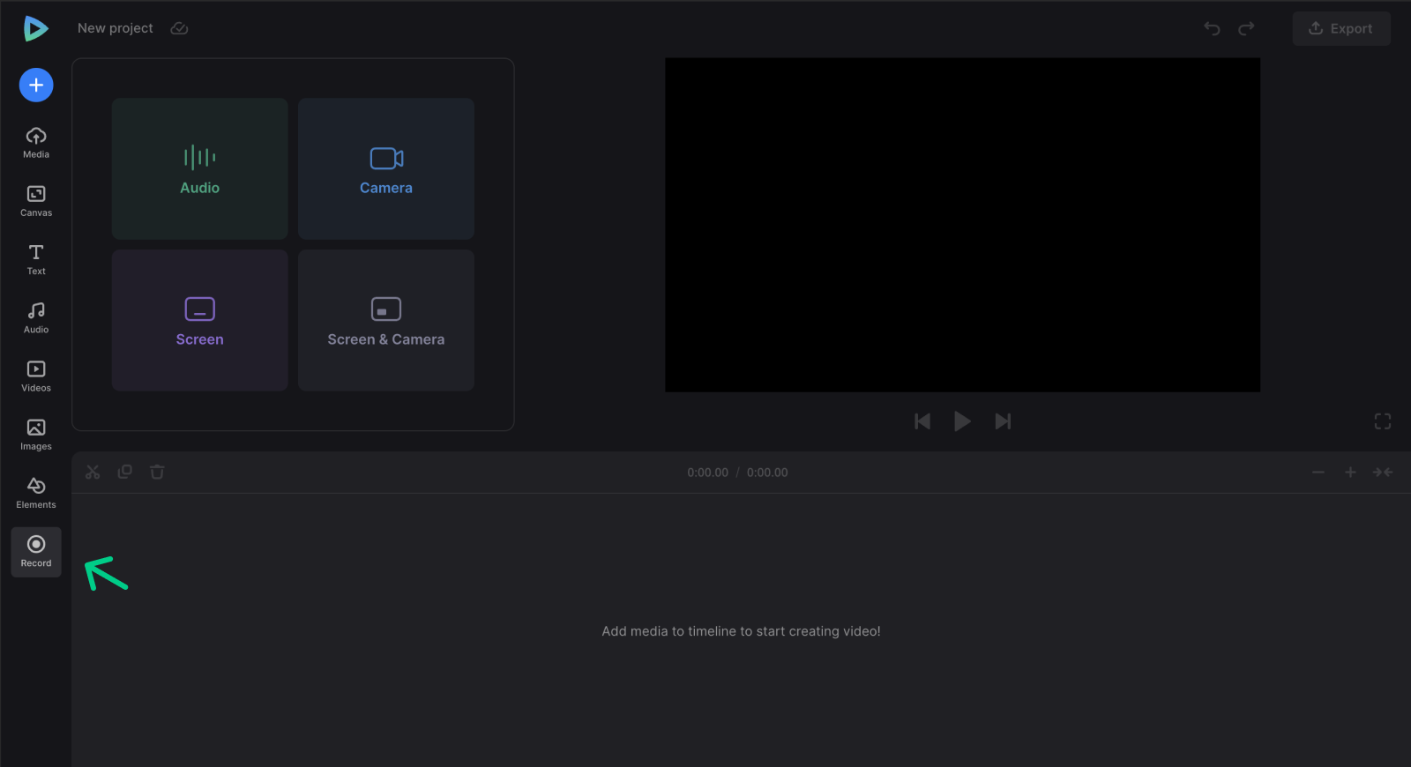This screenshot has width=1411, height=767.
Task: Select the Text tool in sidebar
Action: [36, 259]
